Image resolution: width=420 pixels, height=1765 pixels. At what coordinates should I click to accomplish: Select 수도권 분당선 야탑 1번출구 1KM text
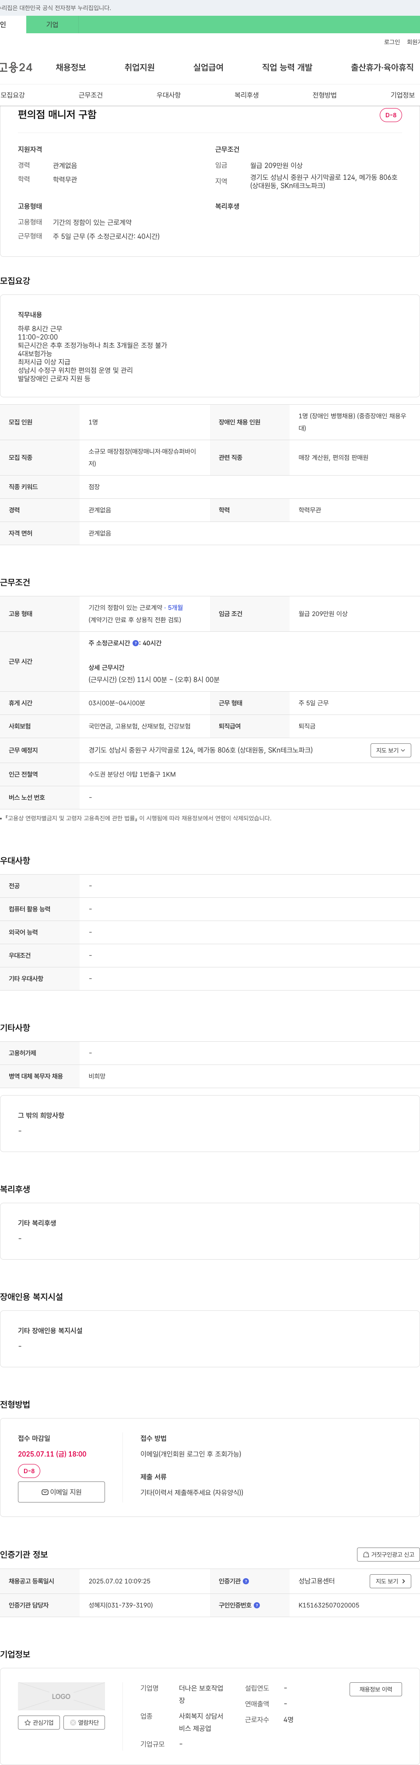(132, 774)
